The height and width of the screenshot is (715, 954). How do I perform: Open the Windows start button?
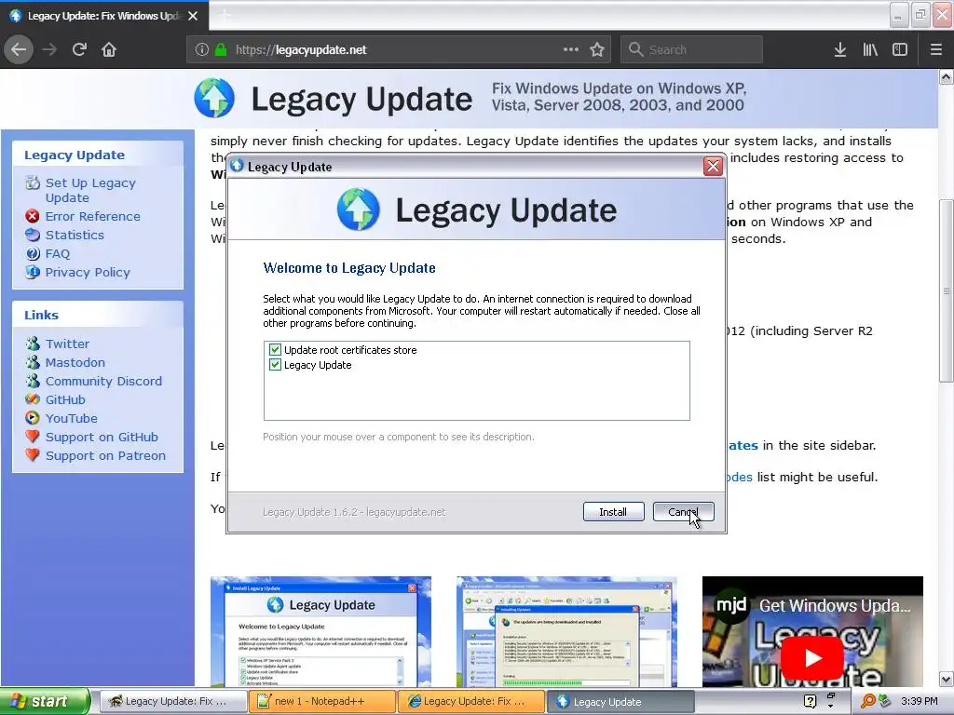coord(44,701)
